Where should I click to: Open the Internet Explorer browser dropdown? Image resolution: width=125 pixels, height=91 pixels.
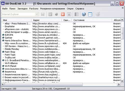[37, 14]
